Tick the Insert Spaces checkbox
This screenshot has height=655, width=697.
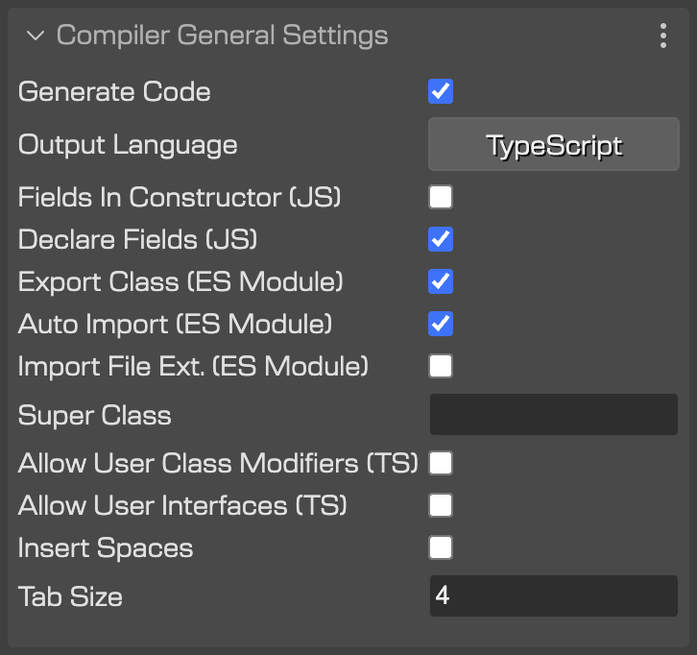tap(441, 547)
